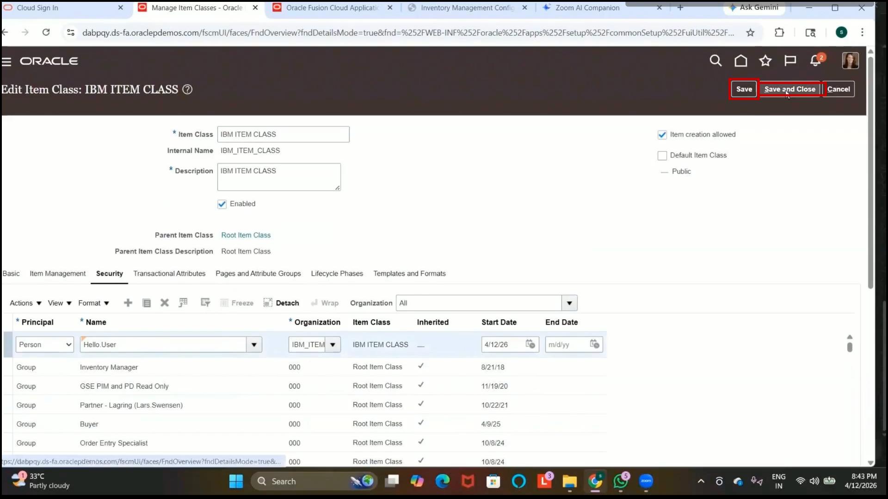Click Save and Close button
Image resolution: width=888 pixels, height=499 pixels.
pyautogui.click(x=789, y=89)
